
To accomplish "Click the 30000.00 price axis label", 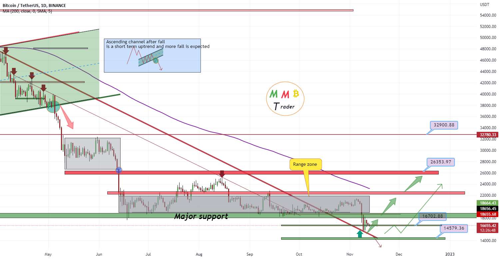I will [488, 150].
